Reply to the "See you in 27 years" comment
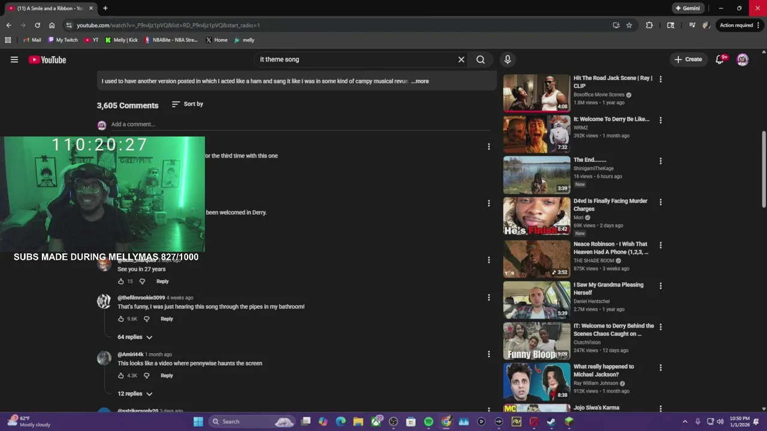This screenshot has width=767, height=431. (162, 281)
